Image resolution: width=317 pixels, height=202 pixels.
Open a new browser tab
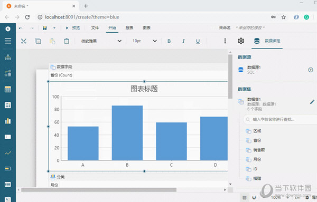click(86, 6)
